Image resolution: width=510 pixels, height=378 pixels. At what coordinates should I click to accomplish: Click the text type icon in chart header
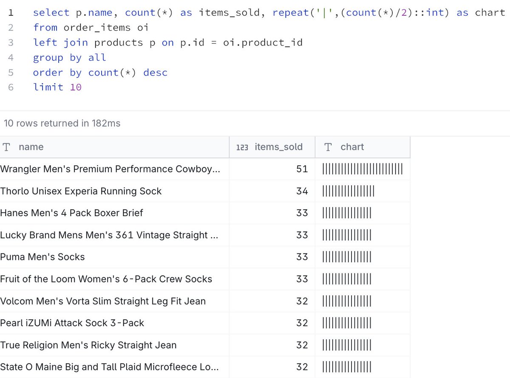tap(328, 147)
